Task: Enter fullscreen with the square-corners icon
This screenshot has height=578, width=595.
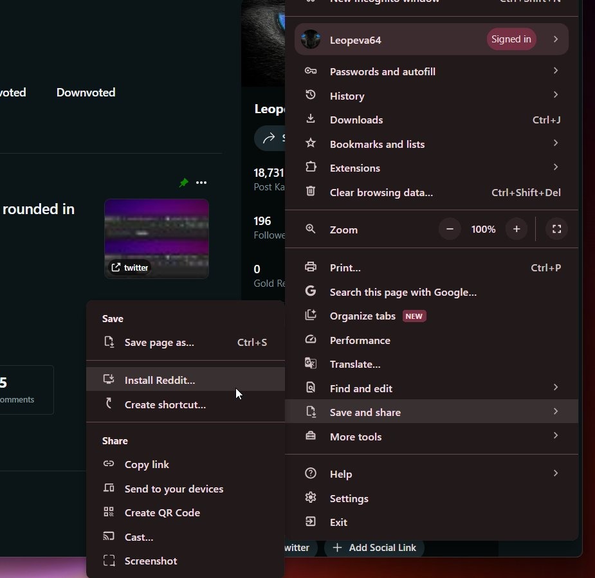Action: coord(556,229)
